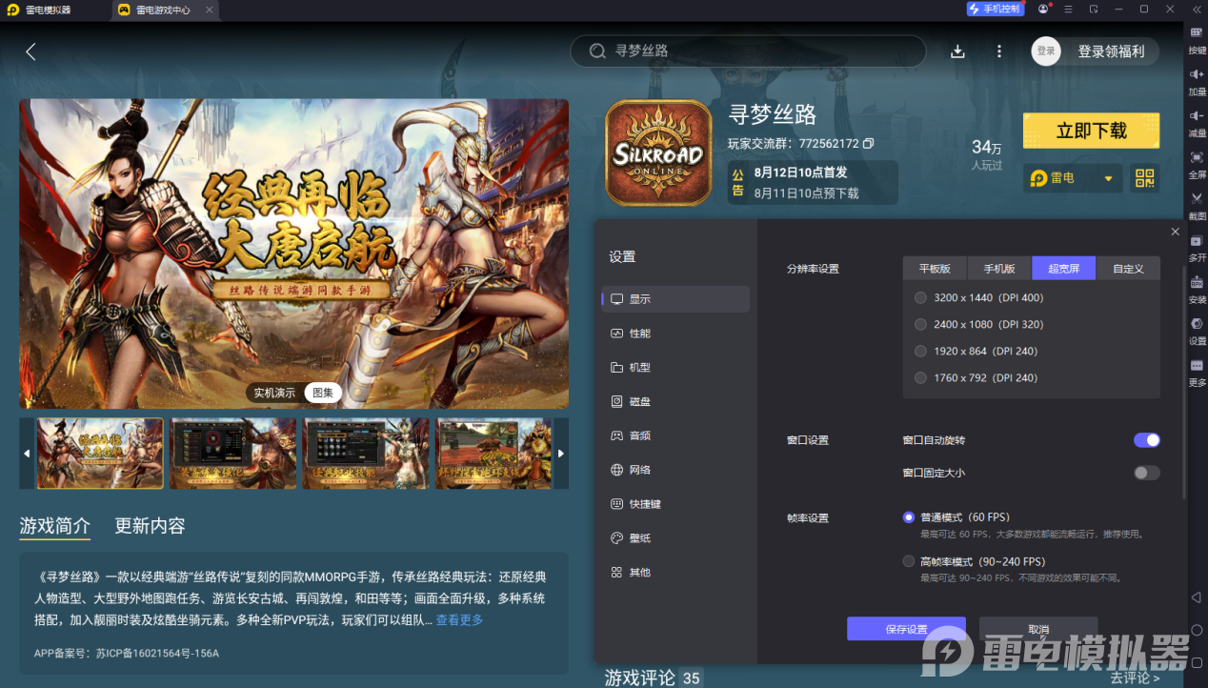Image resolution: width=1208 pixels, height=688 pixels.
Task: Expand description via 查看更多
Action: coord(460,619)
